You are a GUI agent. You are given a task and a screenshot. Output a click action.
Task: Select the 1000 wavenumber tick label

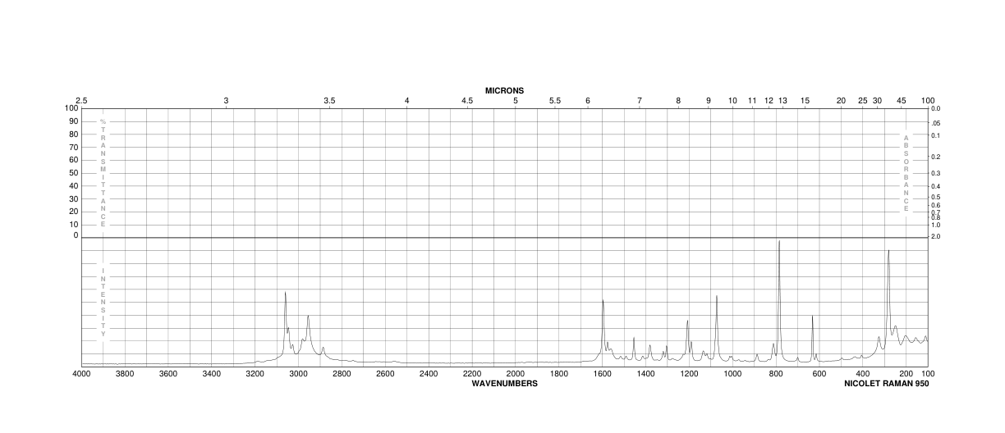732,374
